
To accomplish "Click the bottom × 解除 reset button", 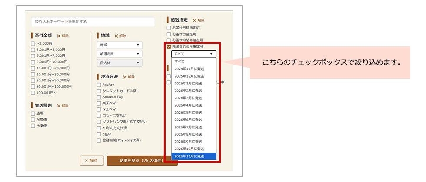I will 92,161.
